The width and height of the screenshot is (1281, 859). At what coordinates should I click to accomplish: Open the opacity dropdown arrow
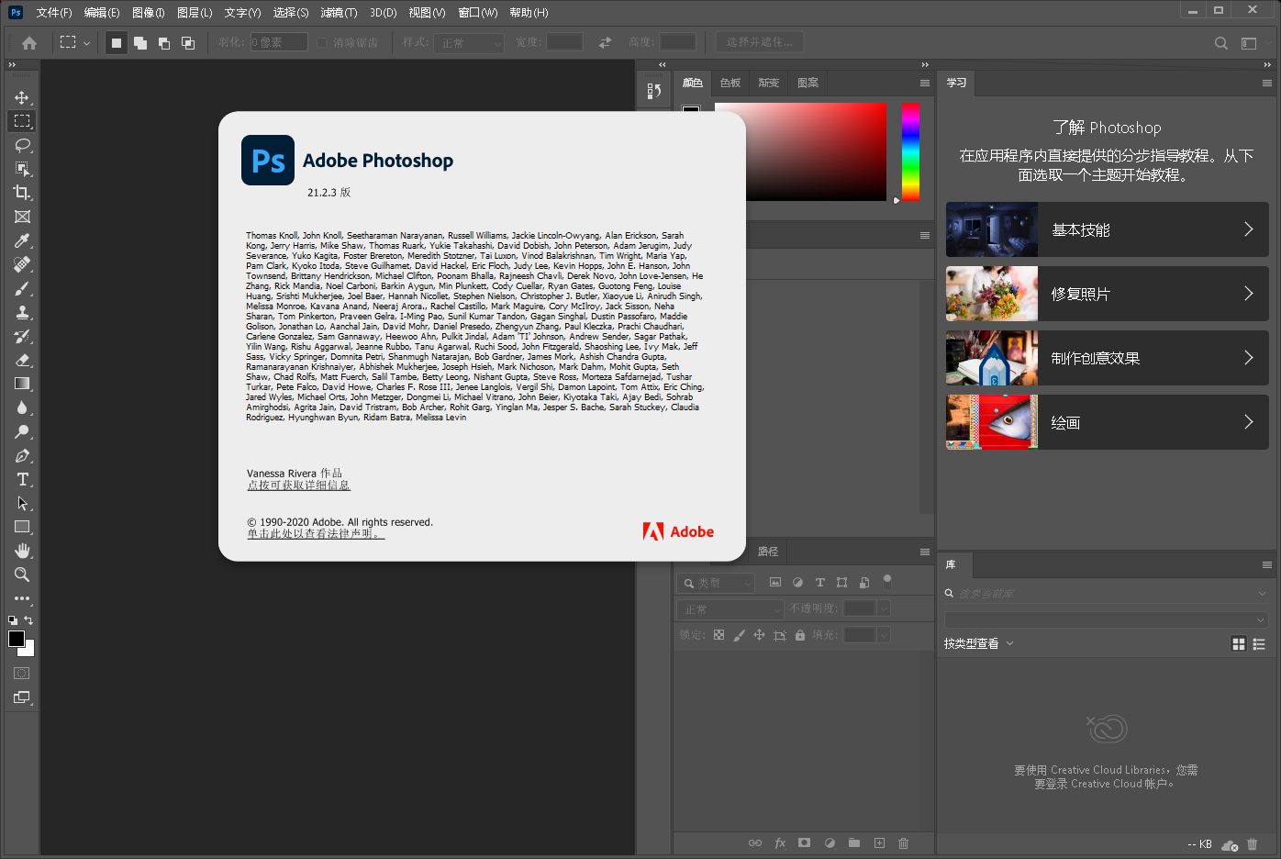(x=884, y=608)
